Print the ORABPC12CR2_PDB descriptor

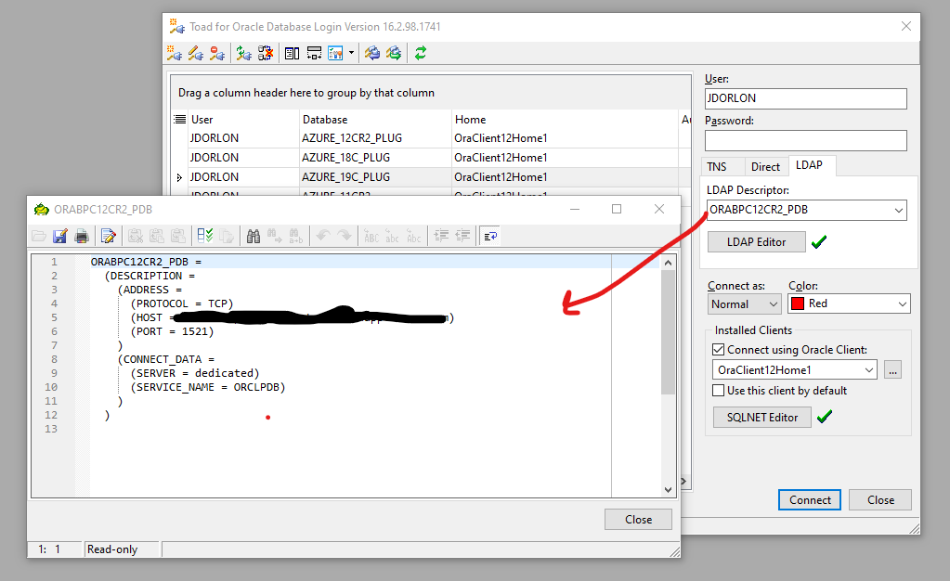[x=82, y=235]
